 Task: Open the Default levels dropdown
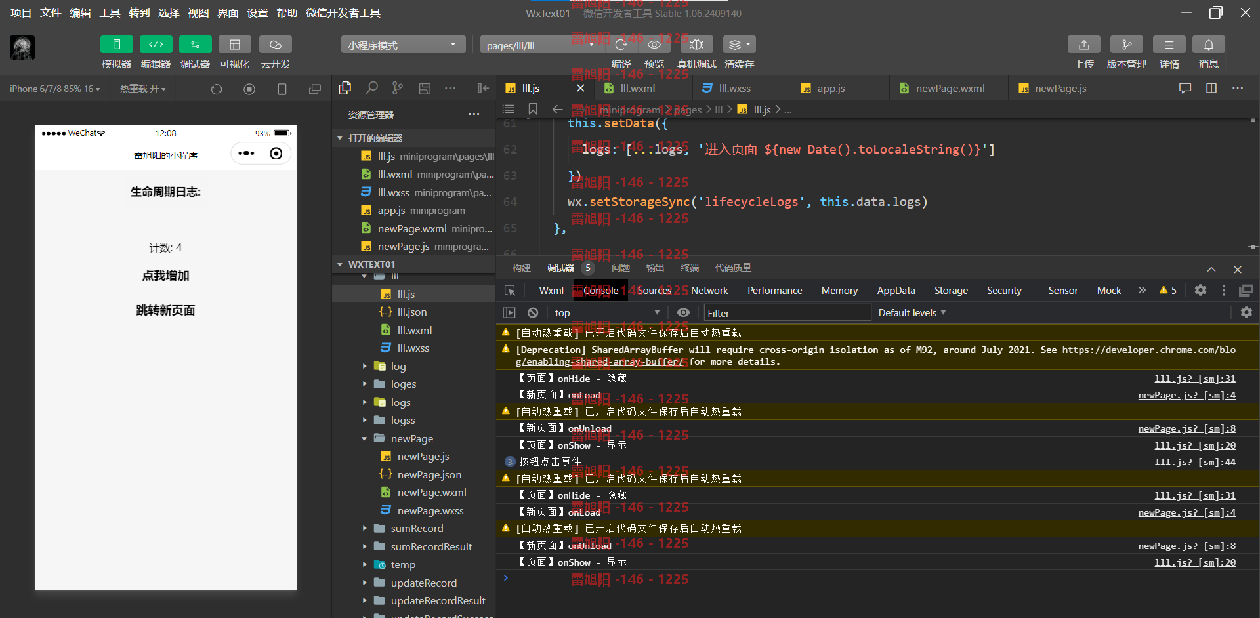point(912,313)
